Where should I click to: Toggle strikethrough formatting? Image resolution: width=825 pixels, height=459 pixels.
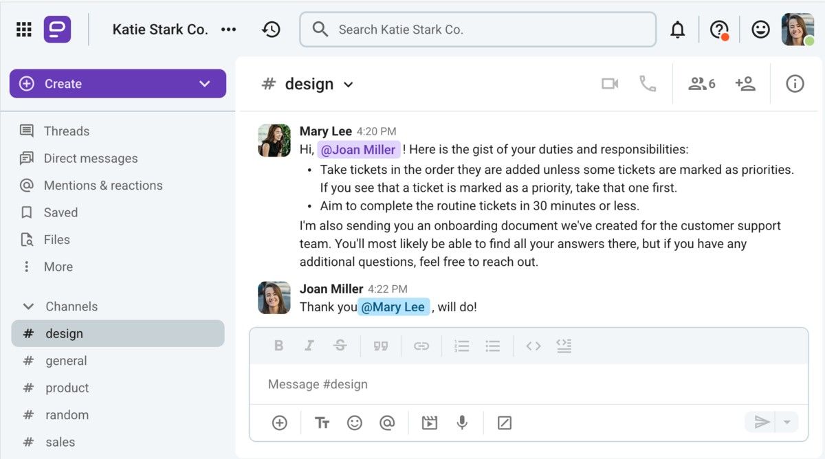[x=340, y=346]
